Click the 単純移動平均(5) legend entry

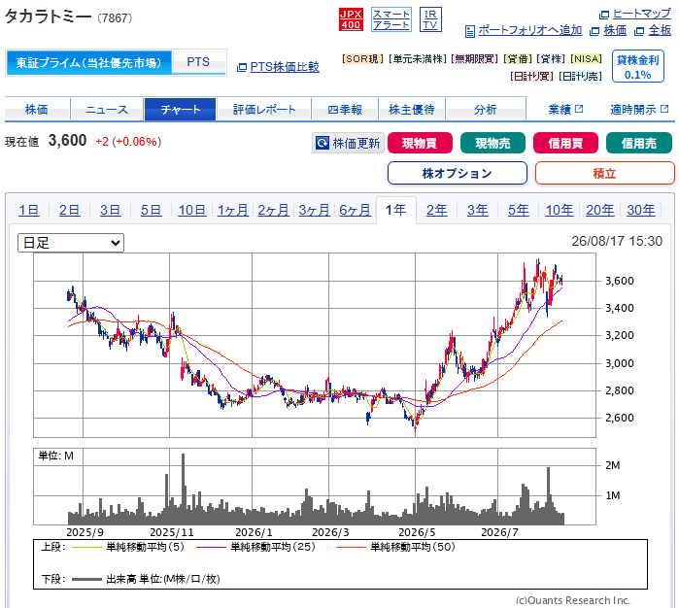(128, 547)
